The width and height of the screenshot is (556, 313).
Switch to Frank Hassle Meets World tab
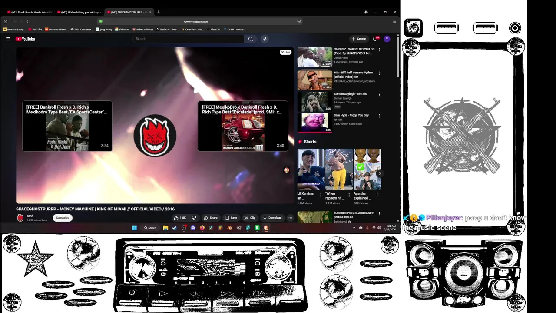30,12
